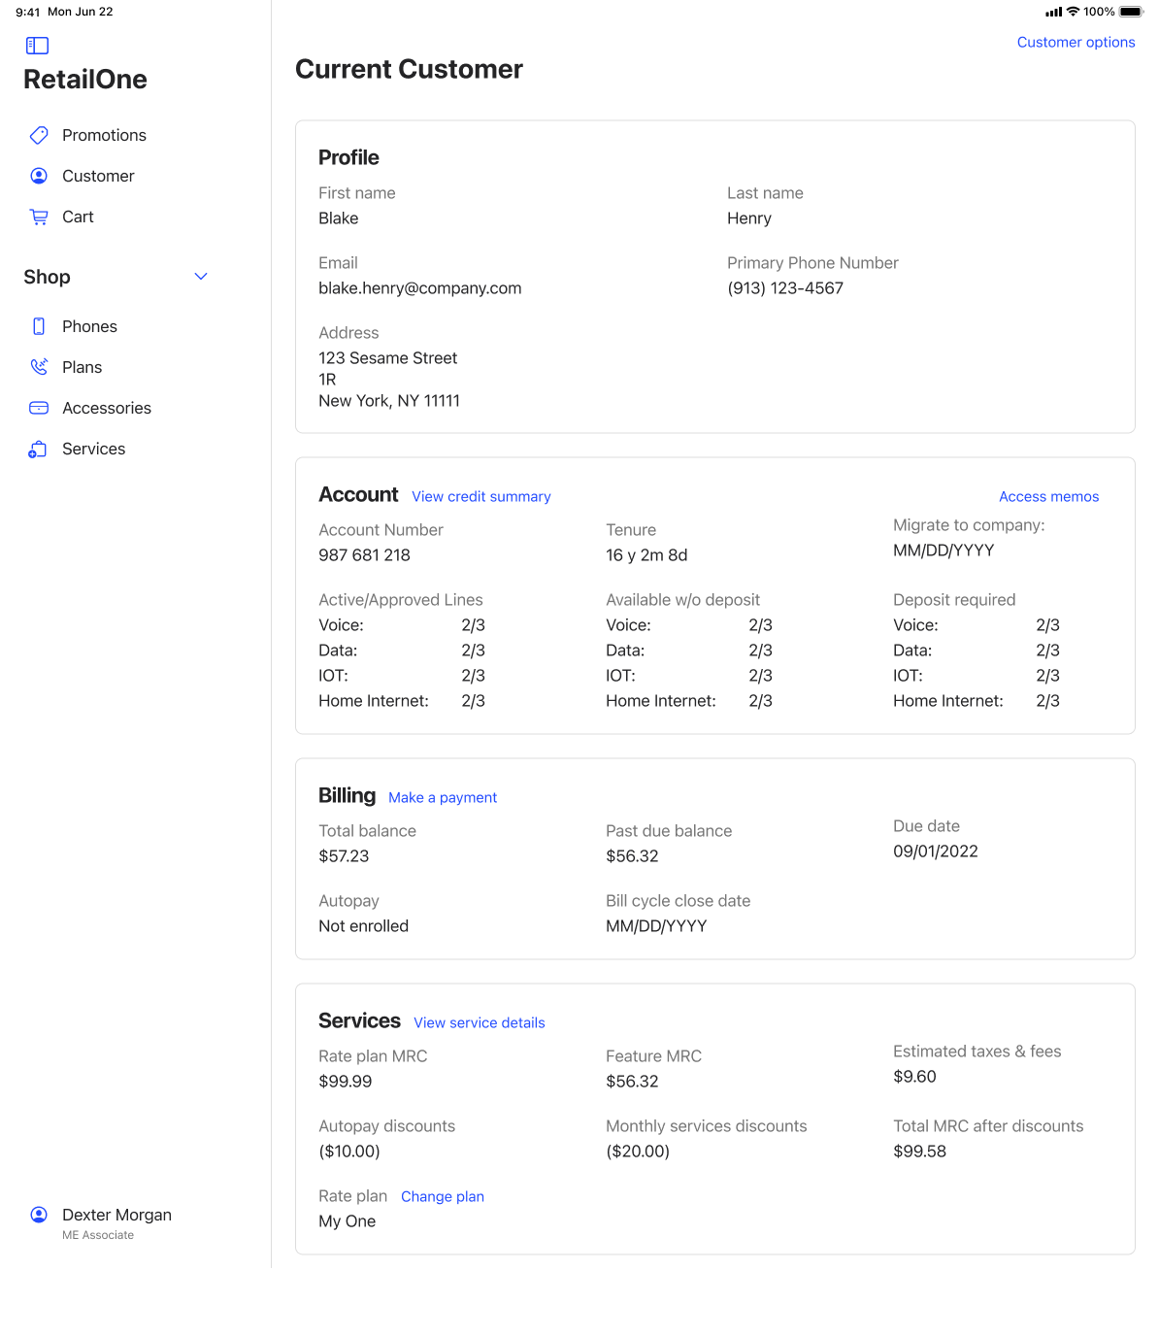This screenshot has width=1159, height=1336.
Task: Open the Promotions menu item
Action: [x=104, y=135]
